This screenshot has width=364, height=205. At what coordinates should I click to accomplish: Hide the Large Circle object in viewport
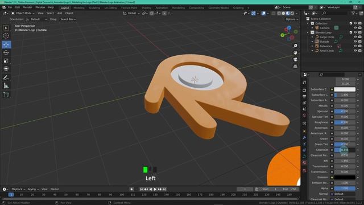pos(355,37)
